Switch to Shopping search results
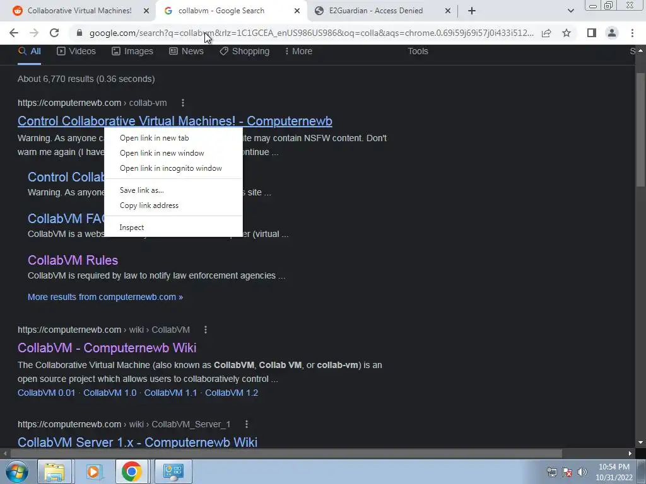 pos(244,52)
